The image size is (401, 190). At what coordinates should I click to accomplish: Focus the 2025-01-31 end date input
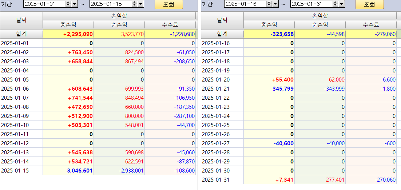click(312, 4)
